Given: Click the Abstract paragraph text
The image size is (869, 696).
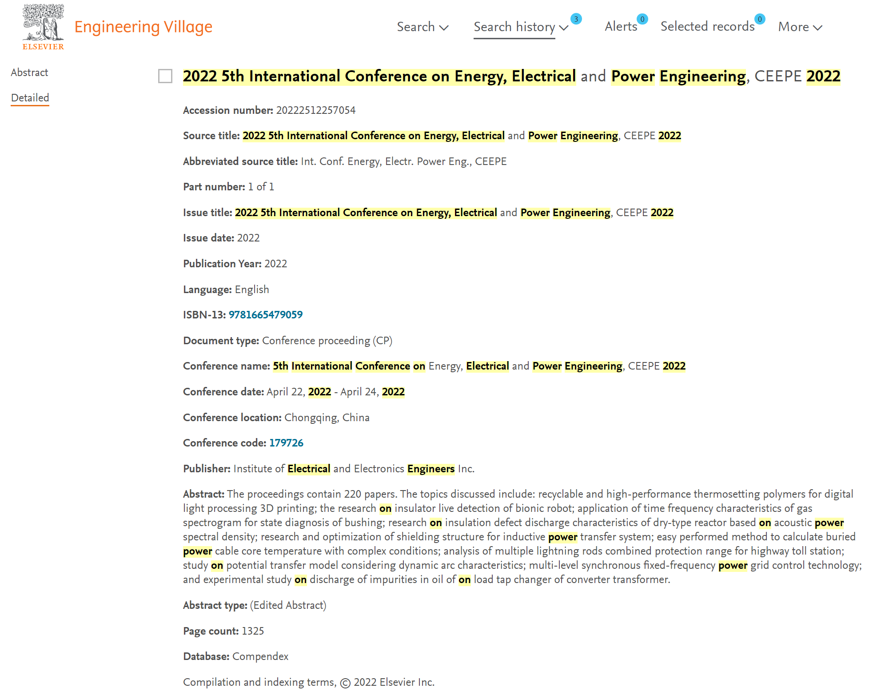Looking at the screenshot, I should point(522,537).
